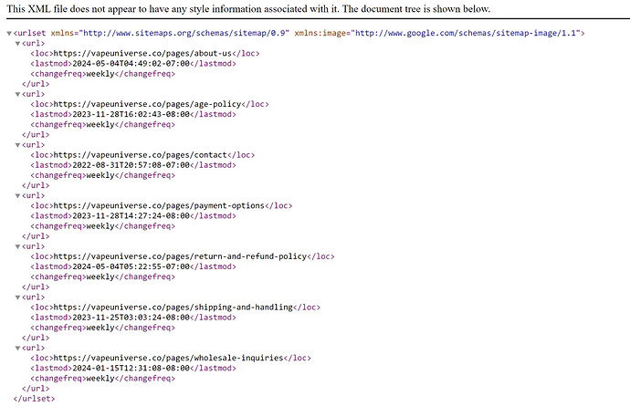Viewport: 630px width, 417px height.
Task: Click the payment-options URL text
Action: [x=159, y=205]
